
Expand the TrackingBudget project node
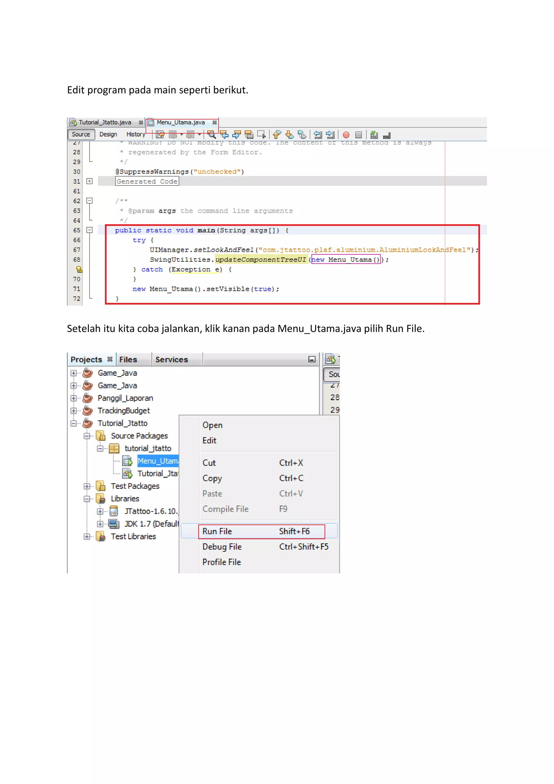pyautogui.click(x=73, y=411)
